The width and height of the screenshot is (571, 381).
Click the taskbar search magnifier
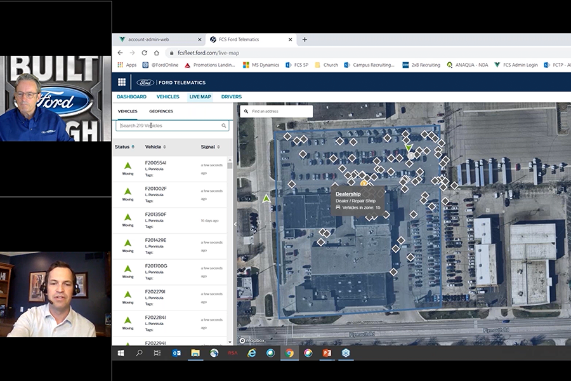pos(139,353)
